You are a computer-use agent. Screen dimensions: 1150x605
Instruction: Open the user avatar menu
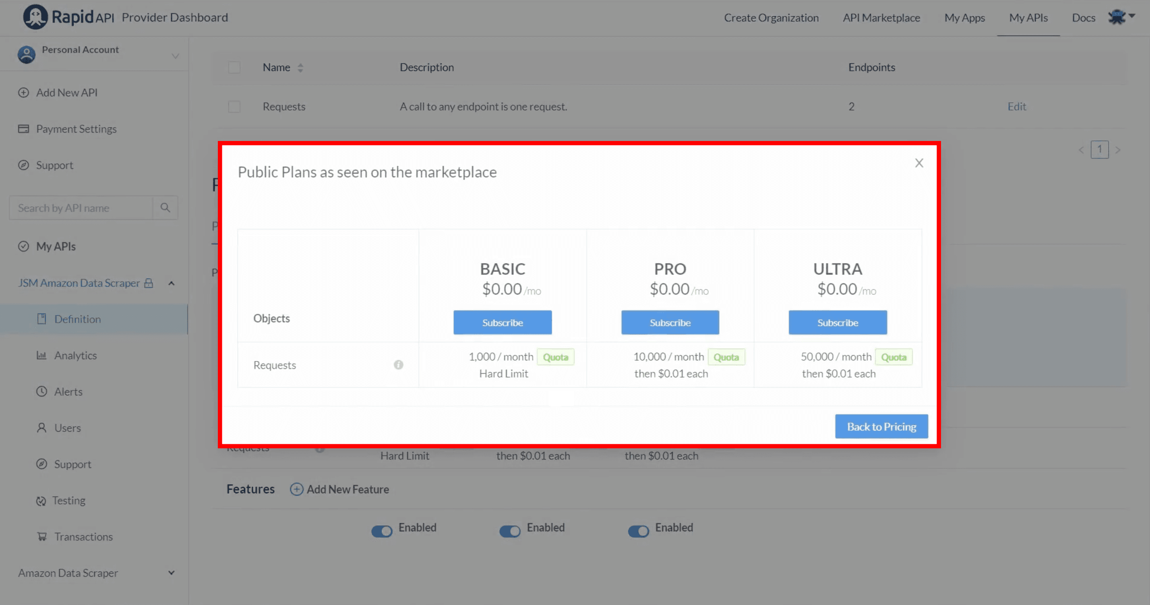[1121, 17]
